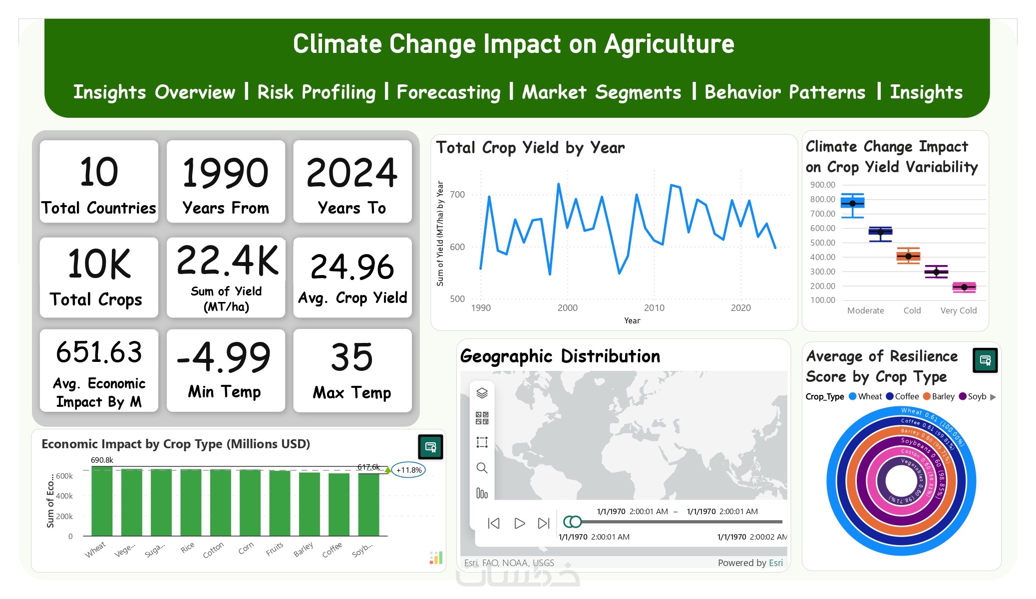The image size is (1036, 599).
Task: Expand the Crop_Type legend with right arrow
Action: [993, 397]
